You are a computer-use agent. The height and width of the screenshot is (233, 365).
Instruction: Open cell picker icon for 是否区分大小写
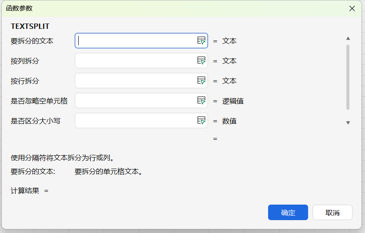pos(201,121)
